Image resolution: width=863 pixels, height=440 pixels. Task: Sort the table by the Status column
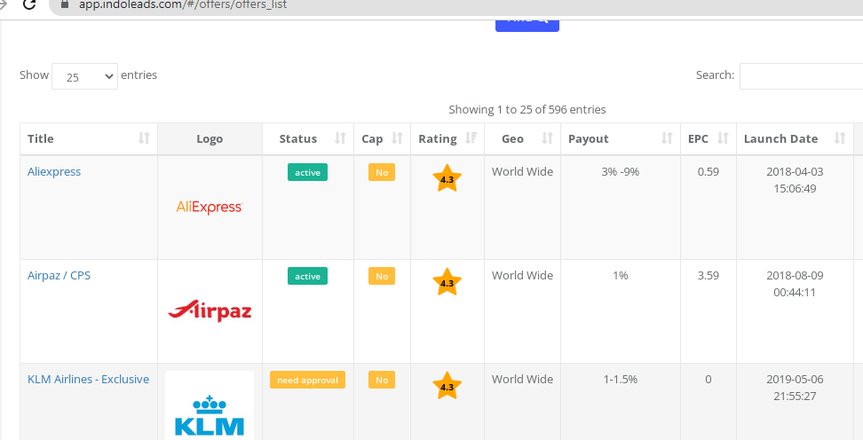pos(308,138)
